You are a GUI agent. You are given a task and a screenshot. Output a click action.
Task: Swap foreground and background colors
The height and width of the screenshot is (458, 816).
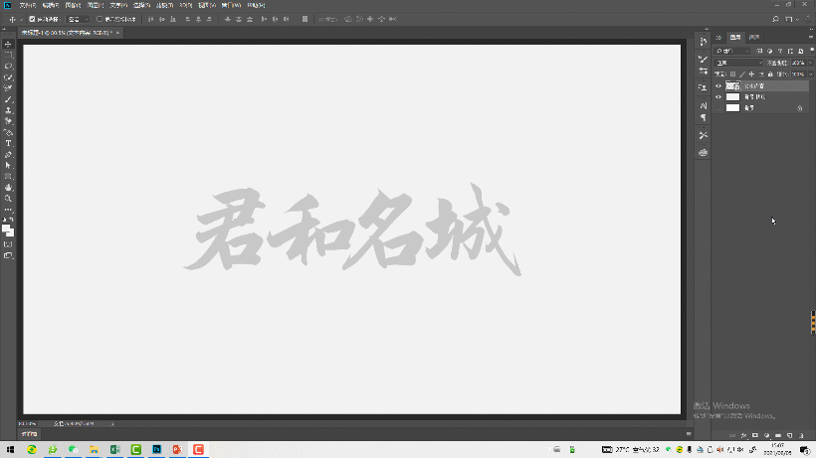(12, 220)
